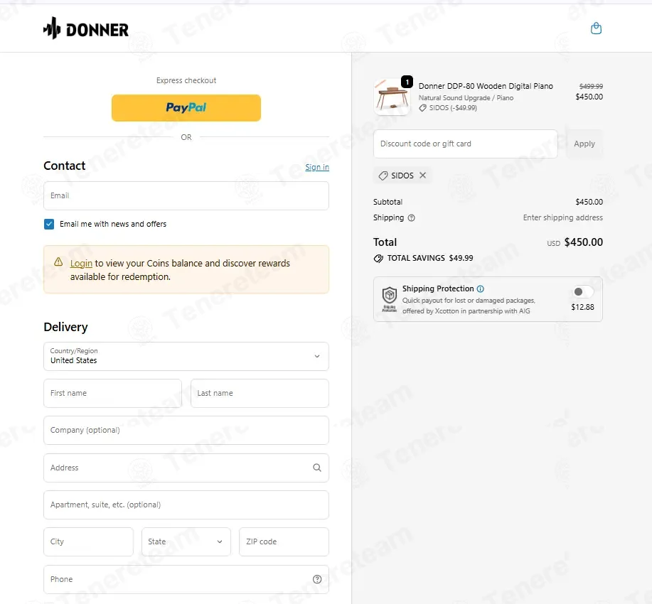The width and height of the screenshot is (652, 604).
Task: Focus the First name field
Action: point(112,393)
